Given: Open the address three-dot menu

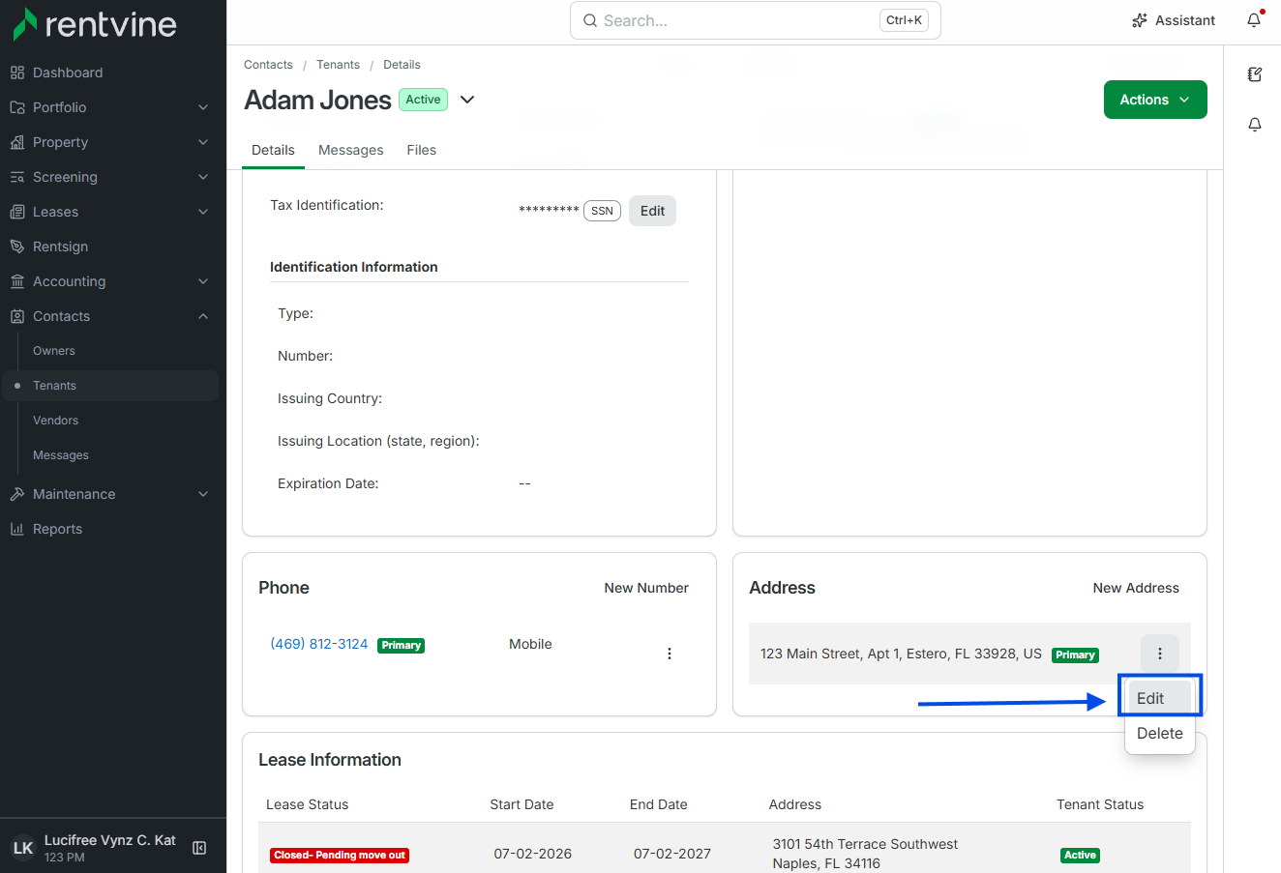Looking at the screenshot, I should [1160, 654].
